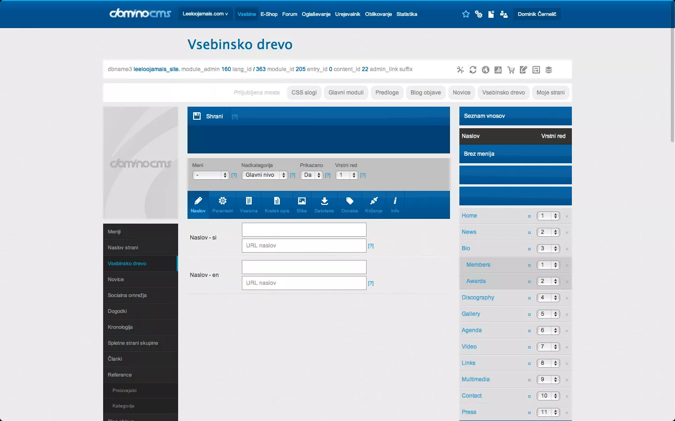Open the Prikazano dropdown set to Da
Viewport: 675px width, 421px height.
point(311,175)
